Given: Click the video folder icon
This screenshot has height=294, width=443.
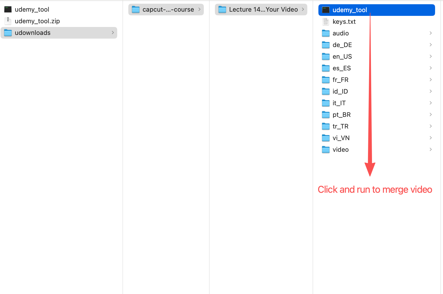Looking at the screenshot, I should coord(326,150).
